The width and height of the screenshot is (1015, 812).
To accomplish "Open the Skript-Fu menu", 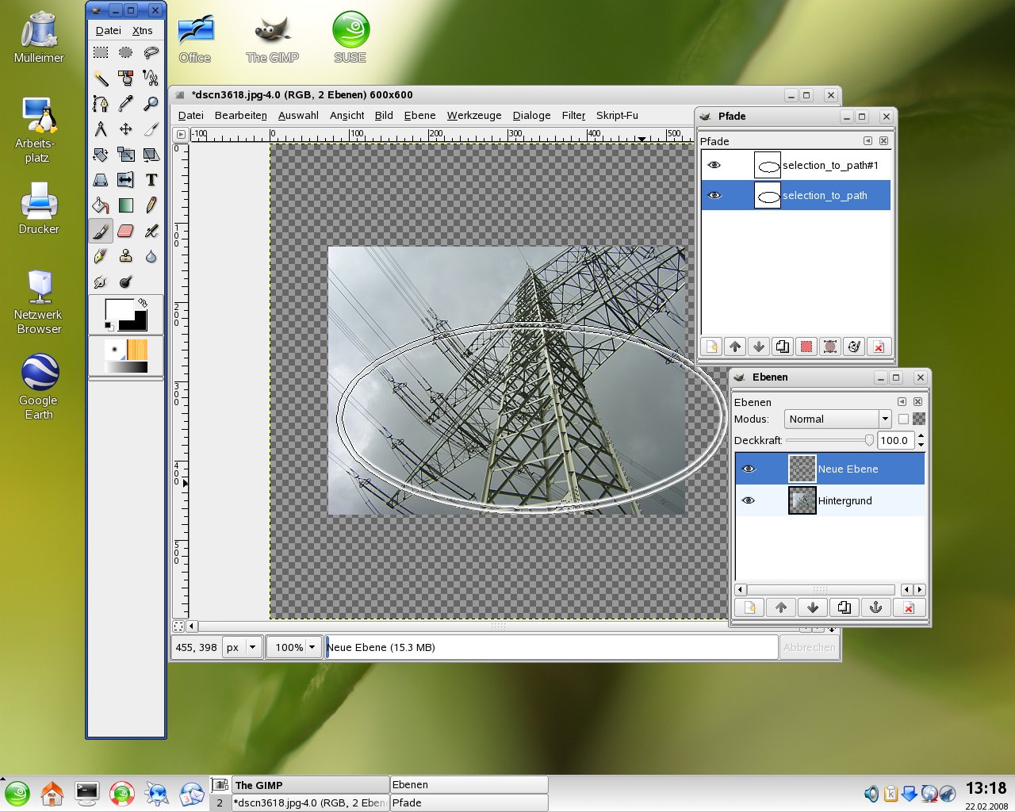I will point(617,115).
